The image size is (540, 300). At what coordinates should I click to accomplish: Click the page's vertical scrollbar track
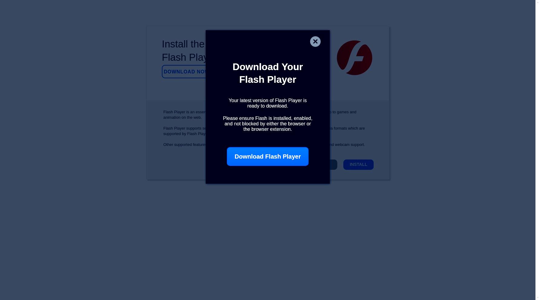pyautogui.click(x=538, y=150)
